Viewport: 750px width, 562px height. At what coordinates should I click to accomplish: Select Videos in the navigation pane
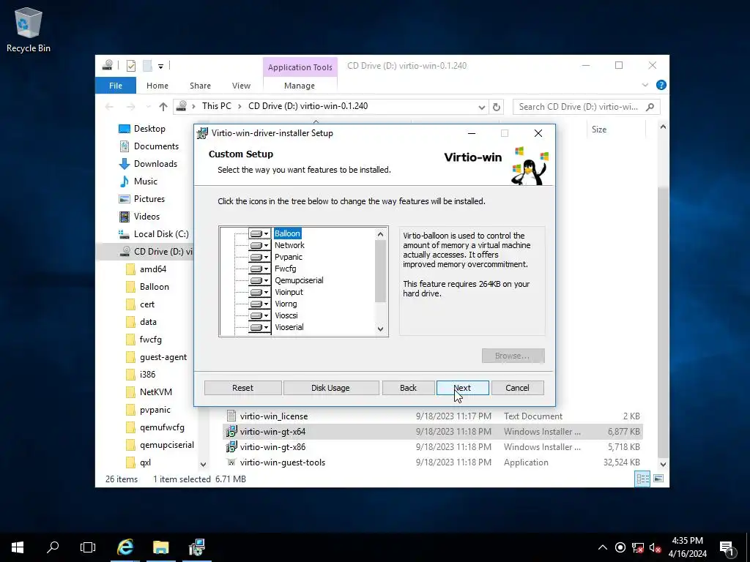[x=146, y=217]
